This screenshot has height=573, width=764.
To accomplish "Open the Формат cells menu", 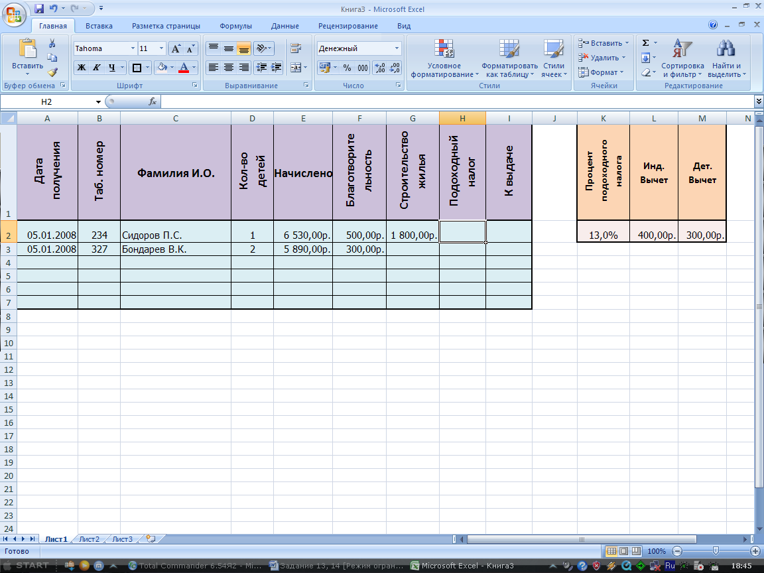I will (601, 72).
